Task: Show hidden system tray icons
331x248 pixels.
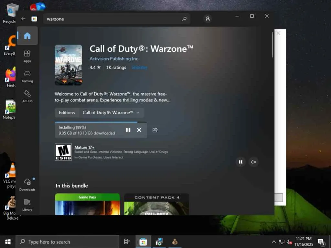Action: [x=274, y=242]
